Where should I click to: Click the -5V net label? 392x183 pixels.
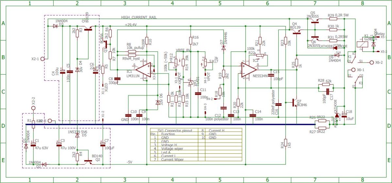(129, 162)
